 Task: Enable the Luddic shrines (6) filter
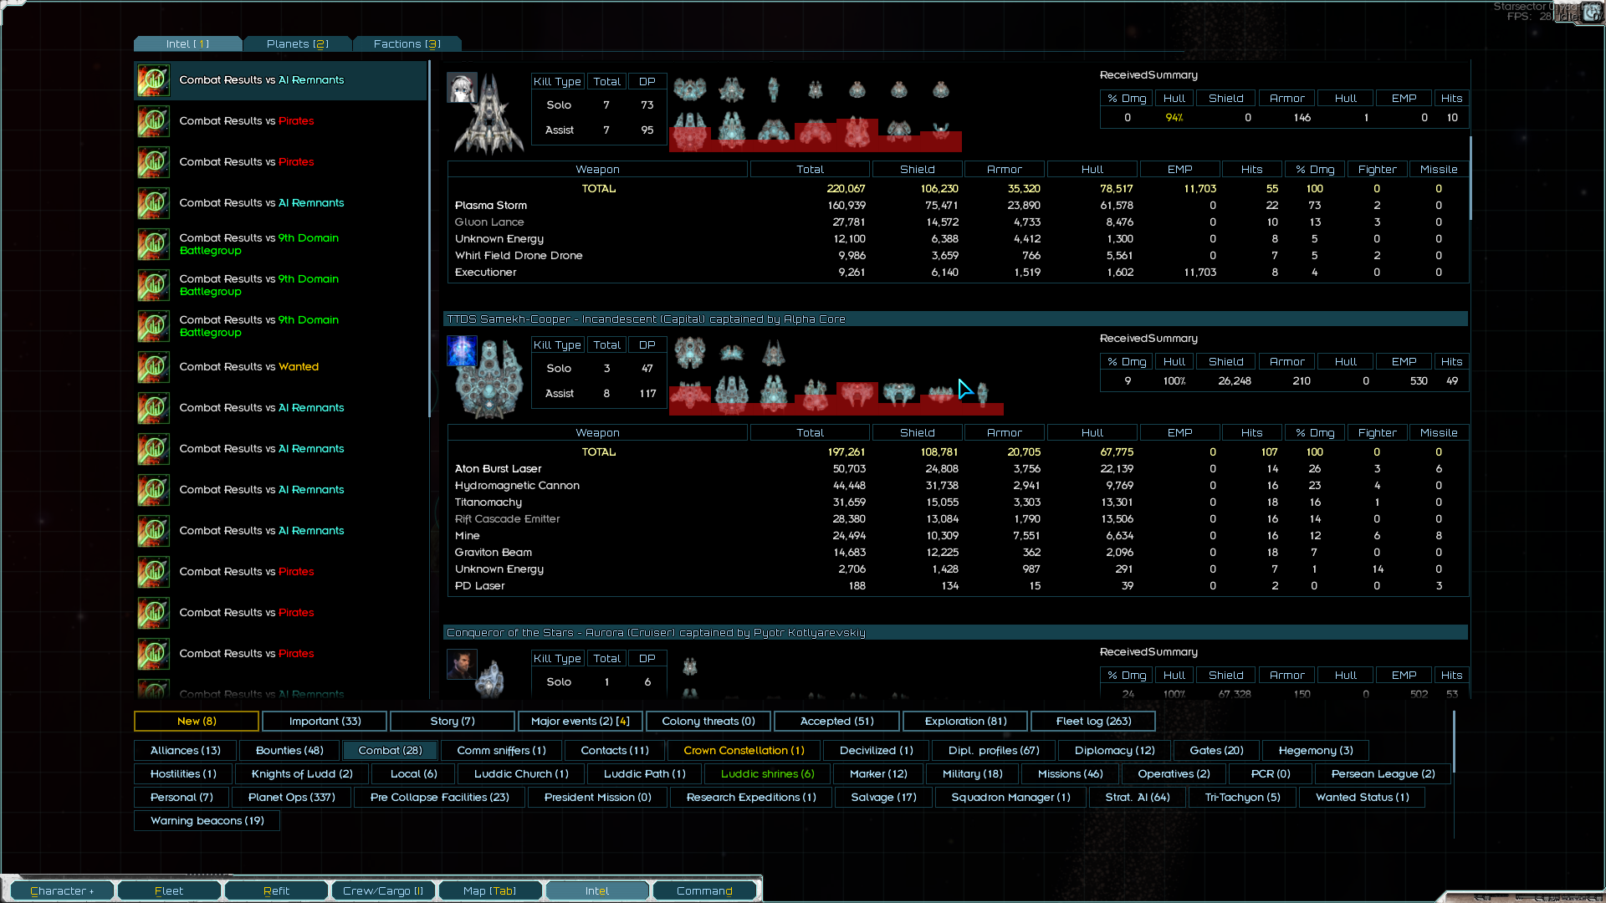click(x=767, y=774)
